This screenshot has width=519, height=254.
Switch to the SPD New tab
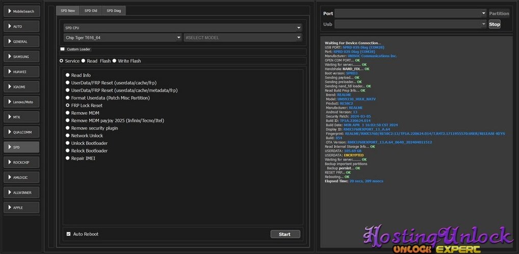coord(68,11)
